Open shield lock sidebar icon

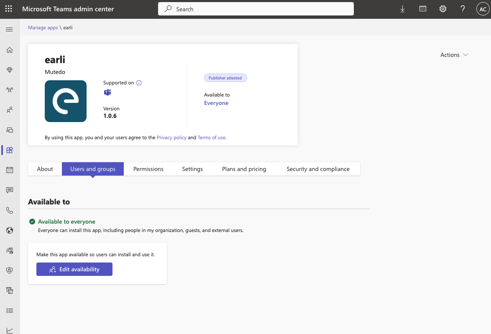[x=10, y=270]
